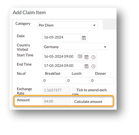Open the calendar picker beside Date field
Viewport: 139px width, 135px height.
tap(84, 38)
